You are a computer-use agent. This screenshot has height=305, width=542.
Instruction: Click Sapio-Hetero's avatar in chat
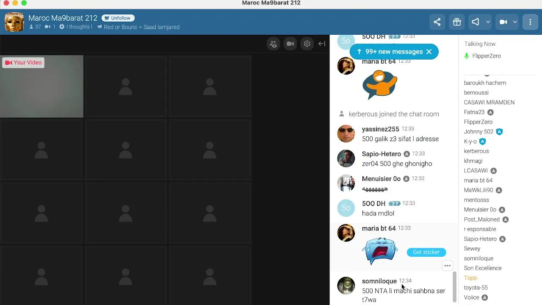(x=346, y=159)
